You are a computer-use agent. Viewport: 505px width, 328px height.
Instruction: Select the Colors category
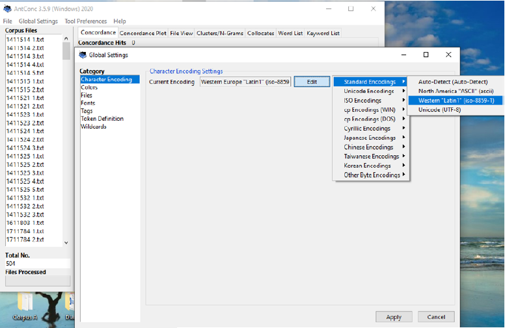pyautogui.click(x=89, y=88)
